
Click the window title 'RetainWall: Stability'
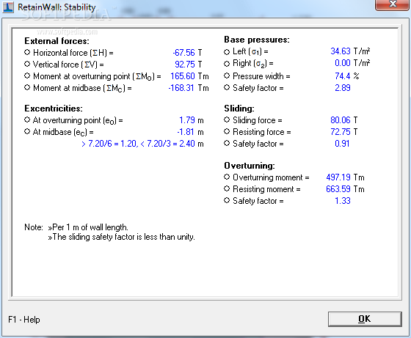click(x=57, y=7)
